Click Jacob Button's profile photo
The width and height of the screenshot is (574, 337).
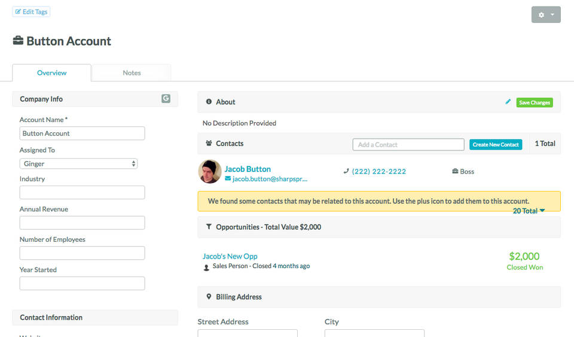point(210,172)
